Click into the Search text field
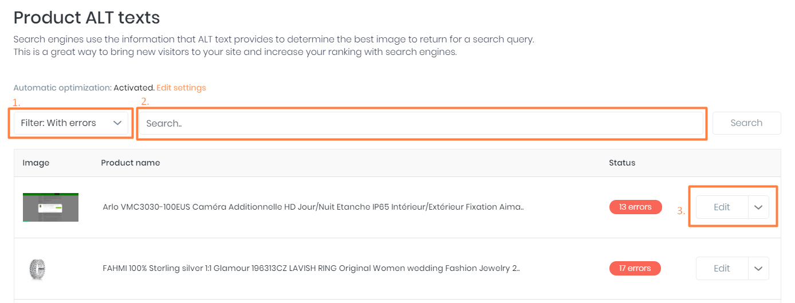795x303 pixels. point(421,123)
